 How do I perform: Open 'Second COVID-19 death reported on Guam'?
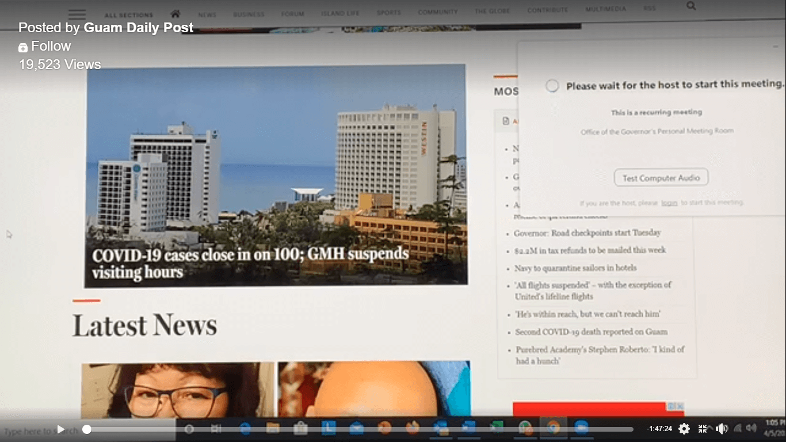[x=591, y=331]
